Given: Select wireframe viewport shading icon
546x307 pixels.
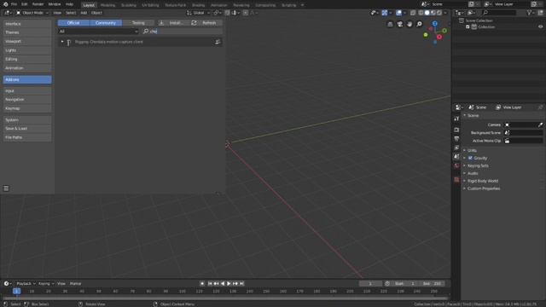Looking at the screenshot, I should [421, 13].
